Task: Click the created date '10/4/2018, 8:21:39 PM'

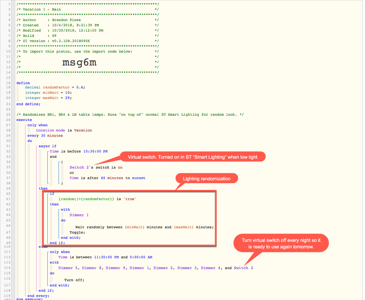Action: [x=75, y=25]
